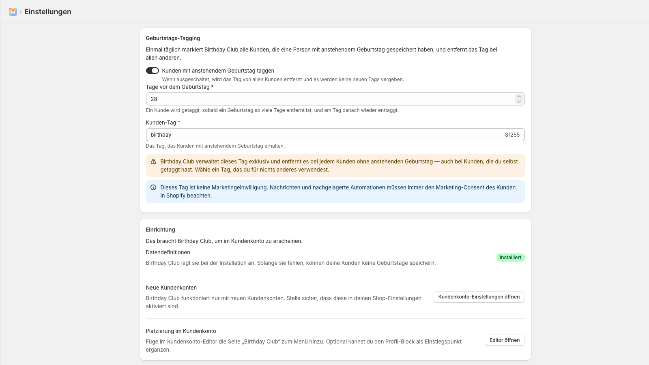Click the blue 'keine Marketingeinwilligung' notice text
This screenshot has width=649, height=365.
pos(338,191)
